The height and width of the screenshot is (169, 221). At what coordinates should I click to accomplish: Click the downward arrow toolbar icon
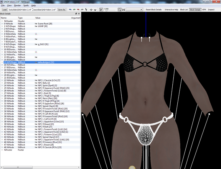95,10
